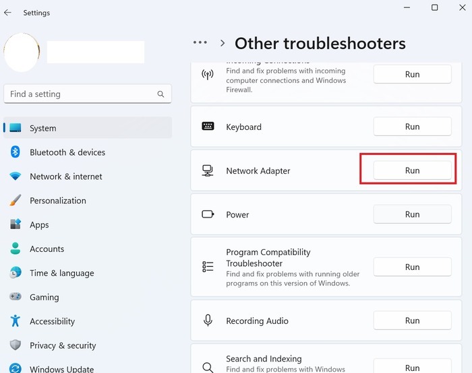Screen dimensions: 472x373
Task: Click the Network Adapter label text
Action: click(x=258, y=171)
